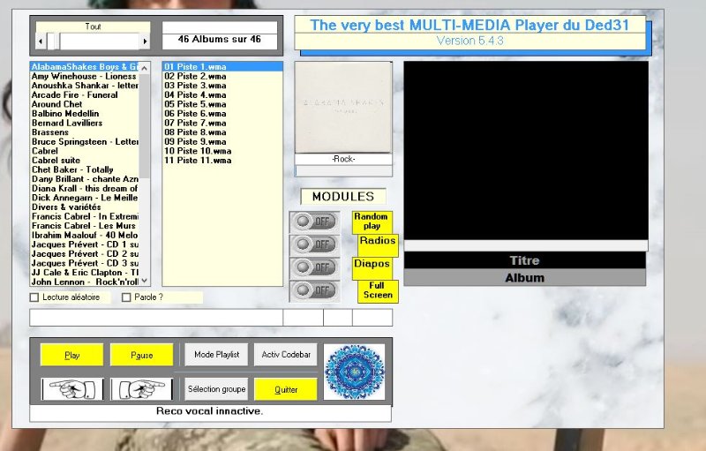This screenshot has height=451, width=706.
Task: Click the blue mandala icon
Action: pyautogui.click(x=354, y=372)
